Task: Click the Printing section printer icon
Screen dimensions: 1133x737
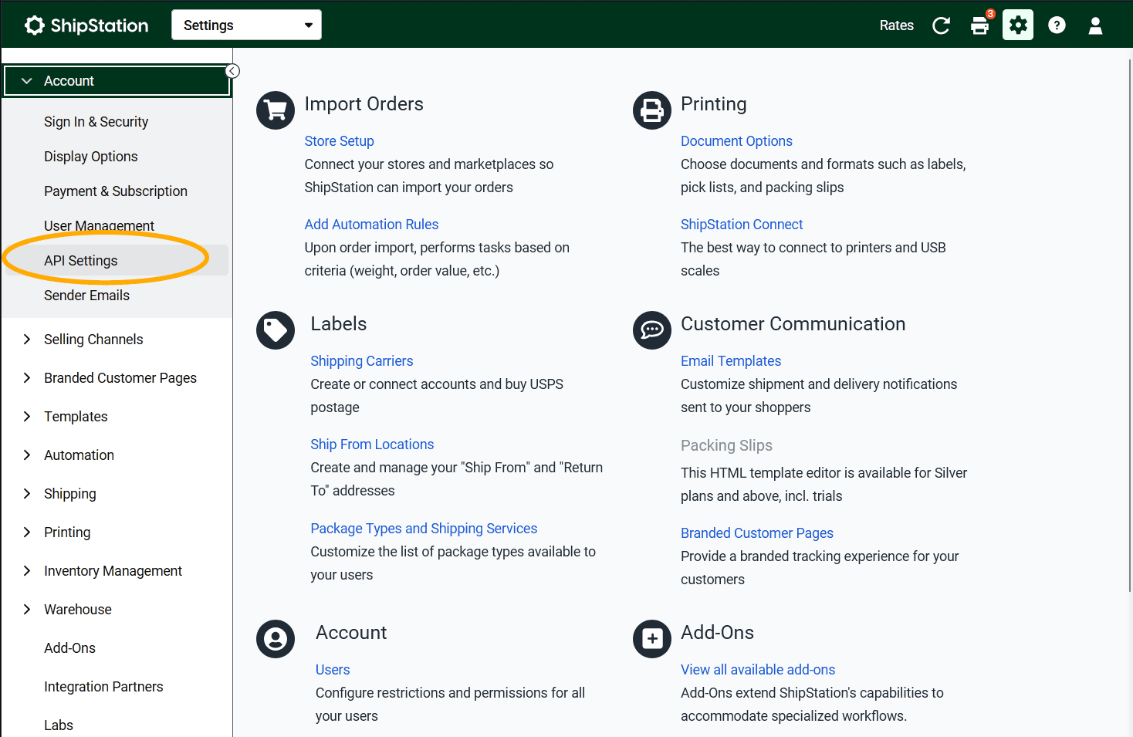Action: [652, 110]
